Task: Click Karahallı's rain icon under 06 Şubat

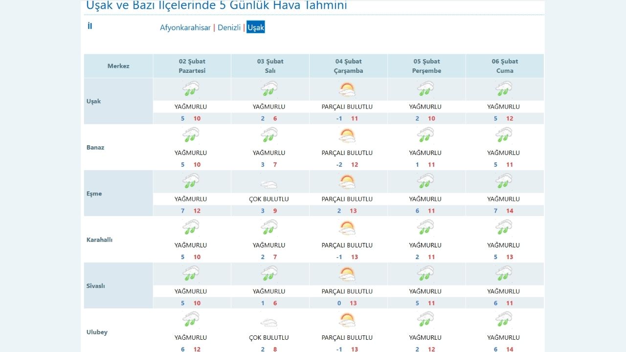Action: pos(504,227)
